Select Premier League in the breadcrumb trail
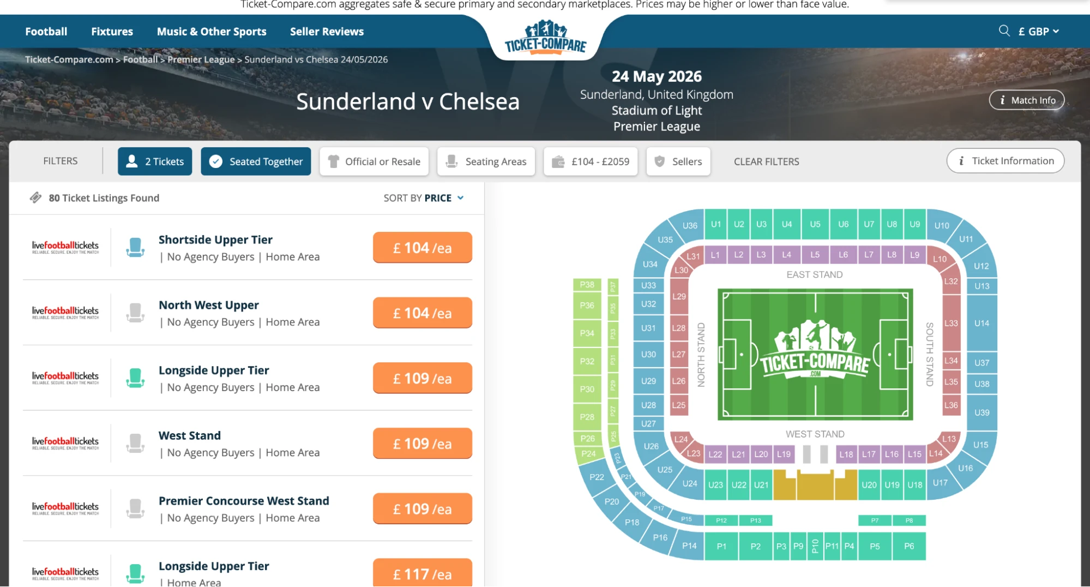Screen dimensions: 1090x587 pyautogui.click(x=201, y=59)
